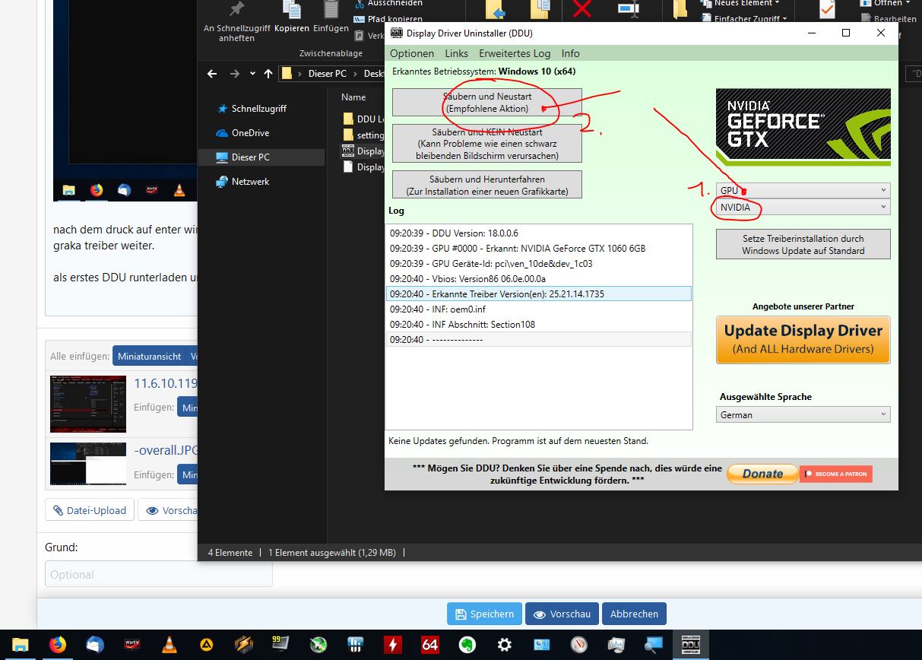Click the red X delete icon in Explorer
This screenshot has width=922, height=660.
(582, 9)
